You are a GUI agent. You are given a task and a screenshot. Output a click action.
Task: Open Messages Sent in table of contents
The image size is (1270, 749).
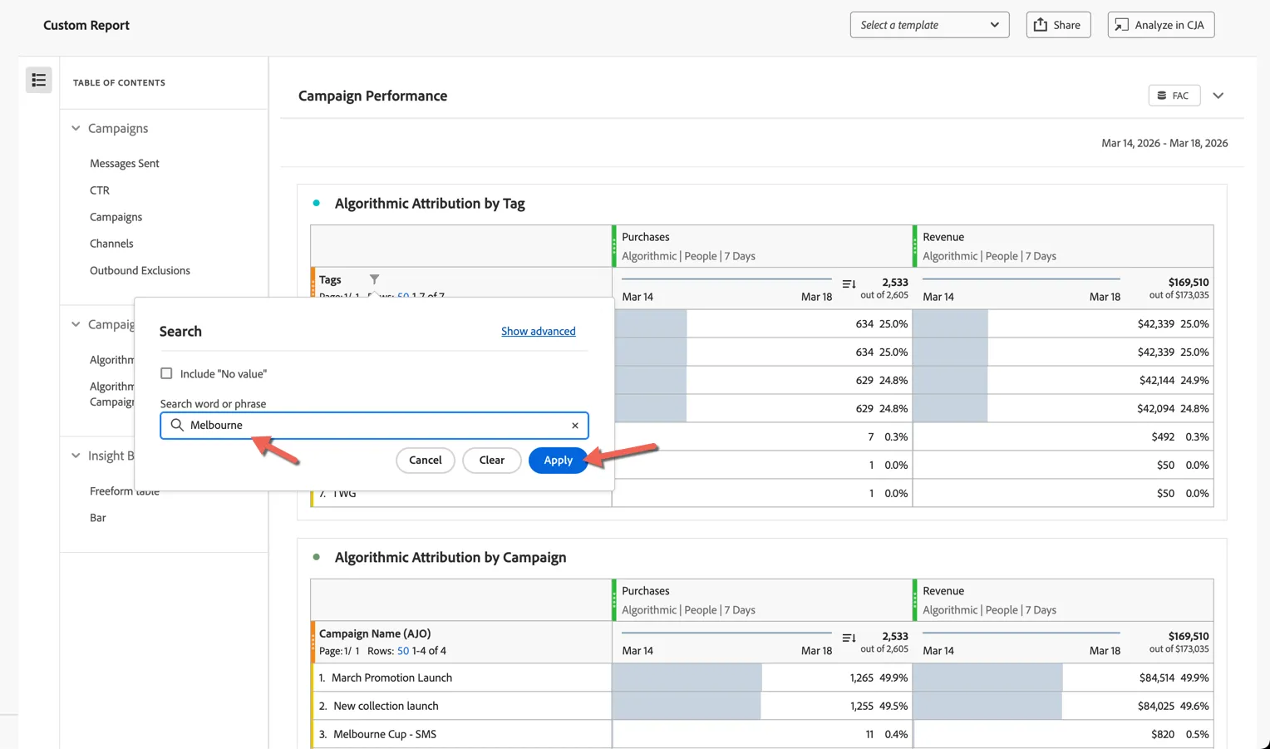click(125, 163)
